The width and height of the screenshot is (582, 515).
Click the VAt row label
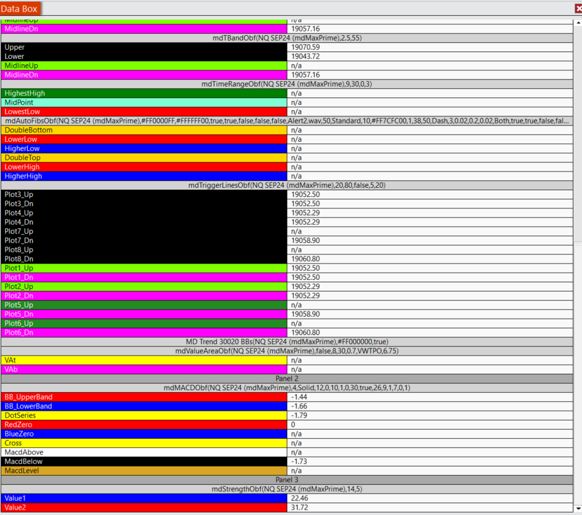tap(144, 360)
